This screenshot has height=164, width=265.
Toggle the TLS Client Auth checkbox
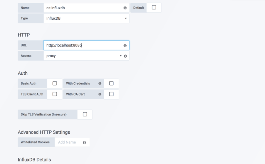[x=55, y=94]
